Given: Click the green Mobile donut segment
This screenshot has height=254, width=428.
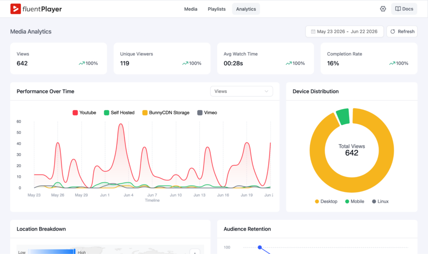Looking at the screenshot, I should (x=343, y=117).
